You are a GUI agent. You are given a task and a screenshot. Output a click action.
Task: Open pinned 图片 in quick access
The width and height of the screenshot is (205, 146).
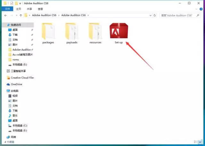15,45
